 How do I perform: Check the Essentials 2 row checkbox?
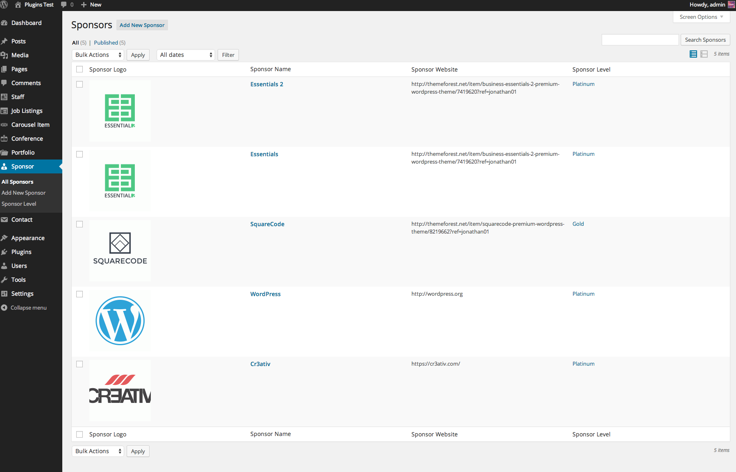point(80,84)
